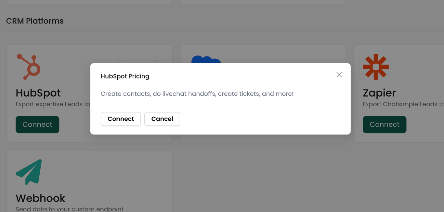Click the Webhook paper plane icon

pyautogui.click(x=29, y=172)
